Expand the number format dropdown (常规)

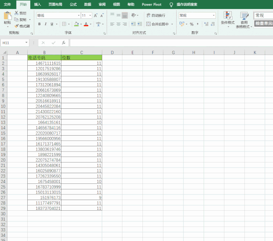(214, 15)
